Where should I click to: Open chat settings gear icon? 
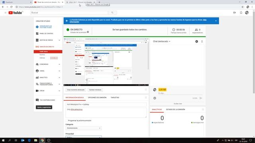pyautogui.click(x=196, y=41)
